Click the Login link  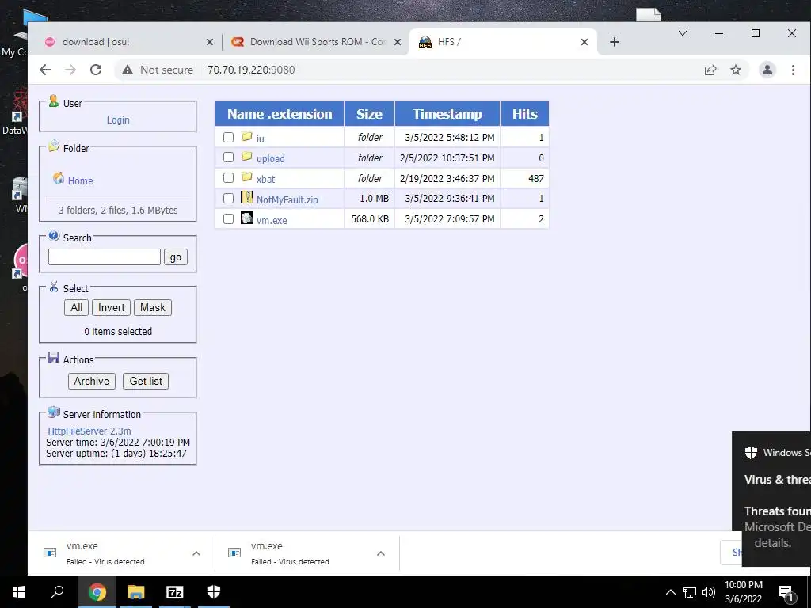pos(118,120)
